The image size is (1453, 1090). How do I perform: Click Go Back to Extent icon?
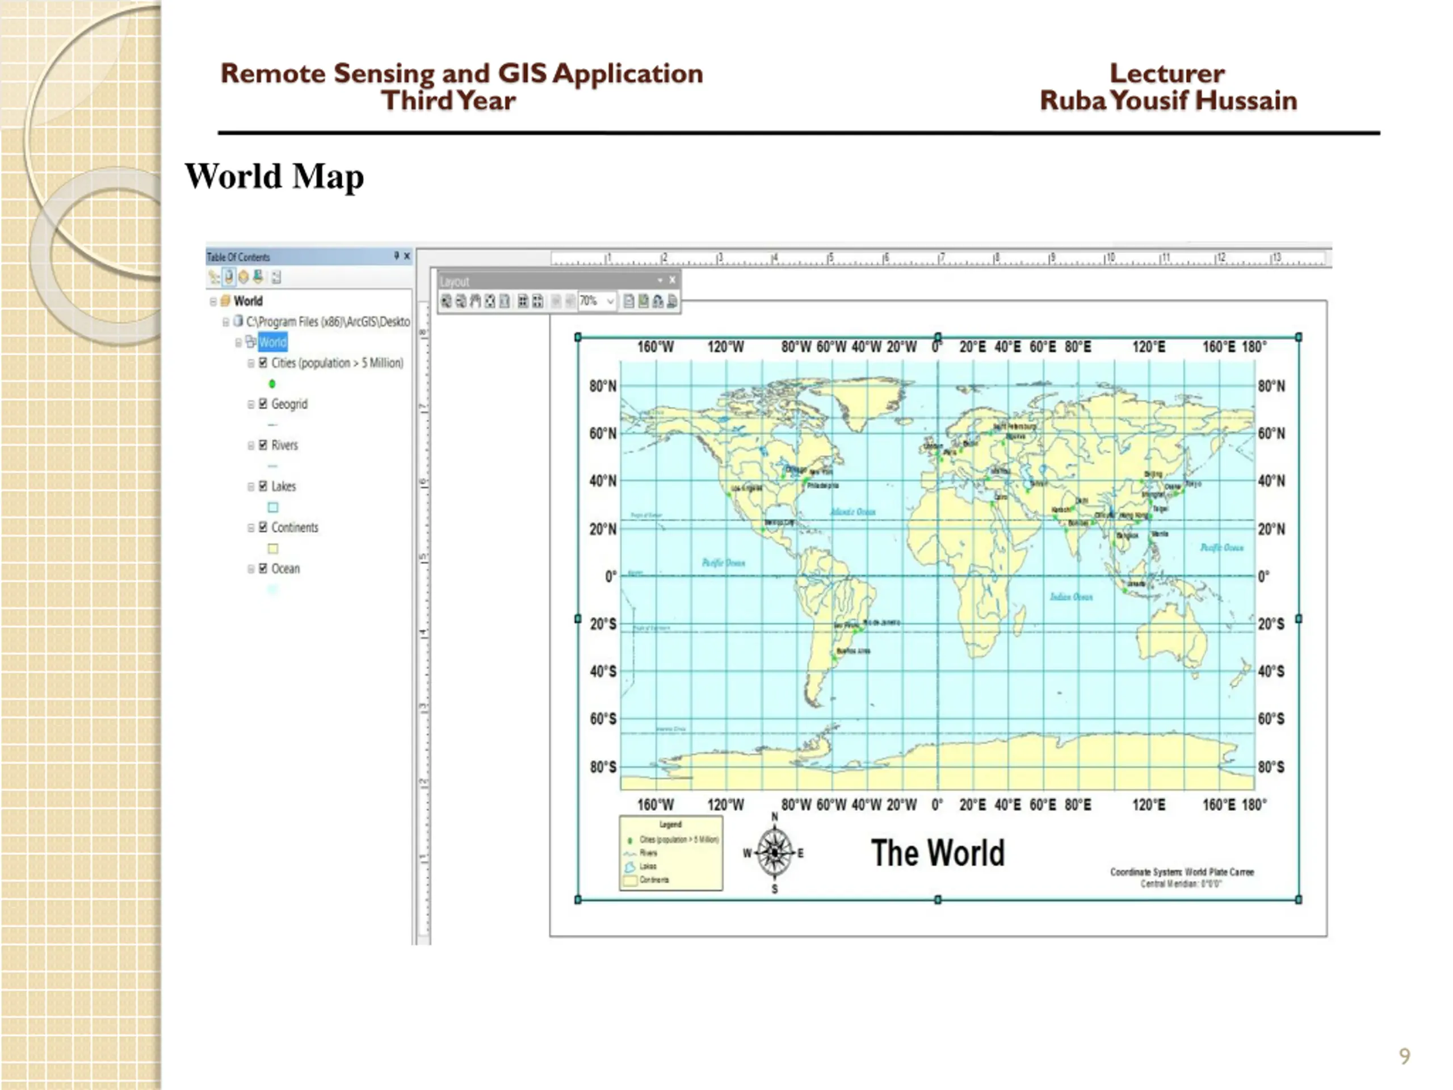556,301
